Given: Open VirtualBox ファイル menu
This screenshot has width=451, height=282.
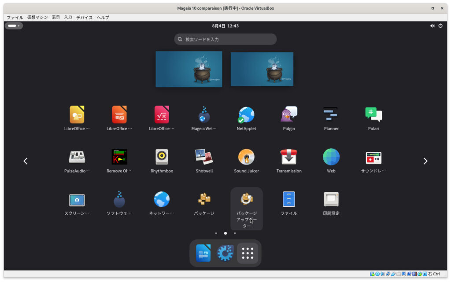Looking at the screenshot, I should point(15,18).
